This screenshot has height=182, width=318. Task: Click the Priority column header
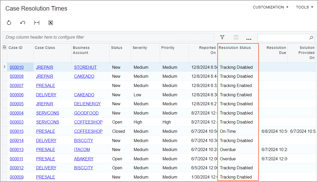point(168,48)
